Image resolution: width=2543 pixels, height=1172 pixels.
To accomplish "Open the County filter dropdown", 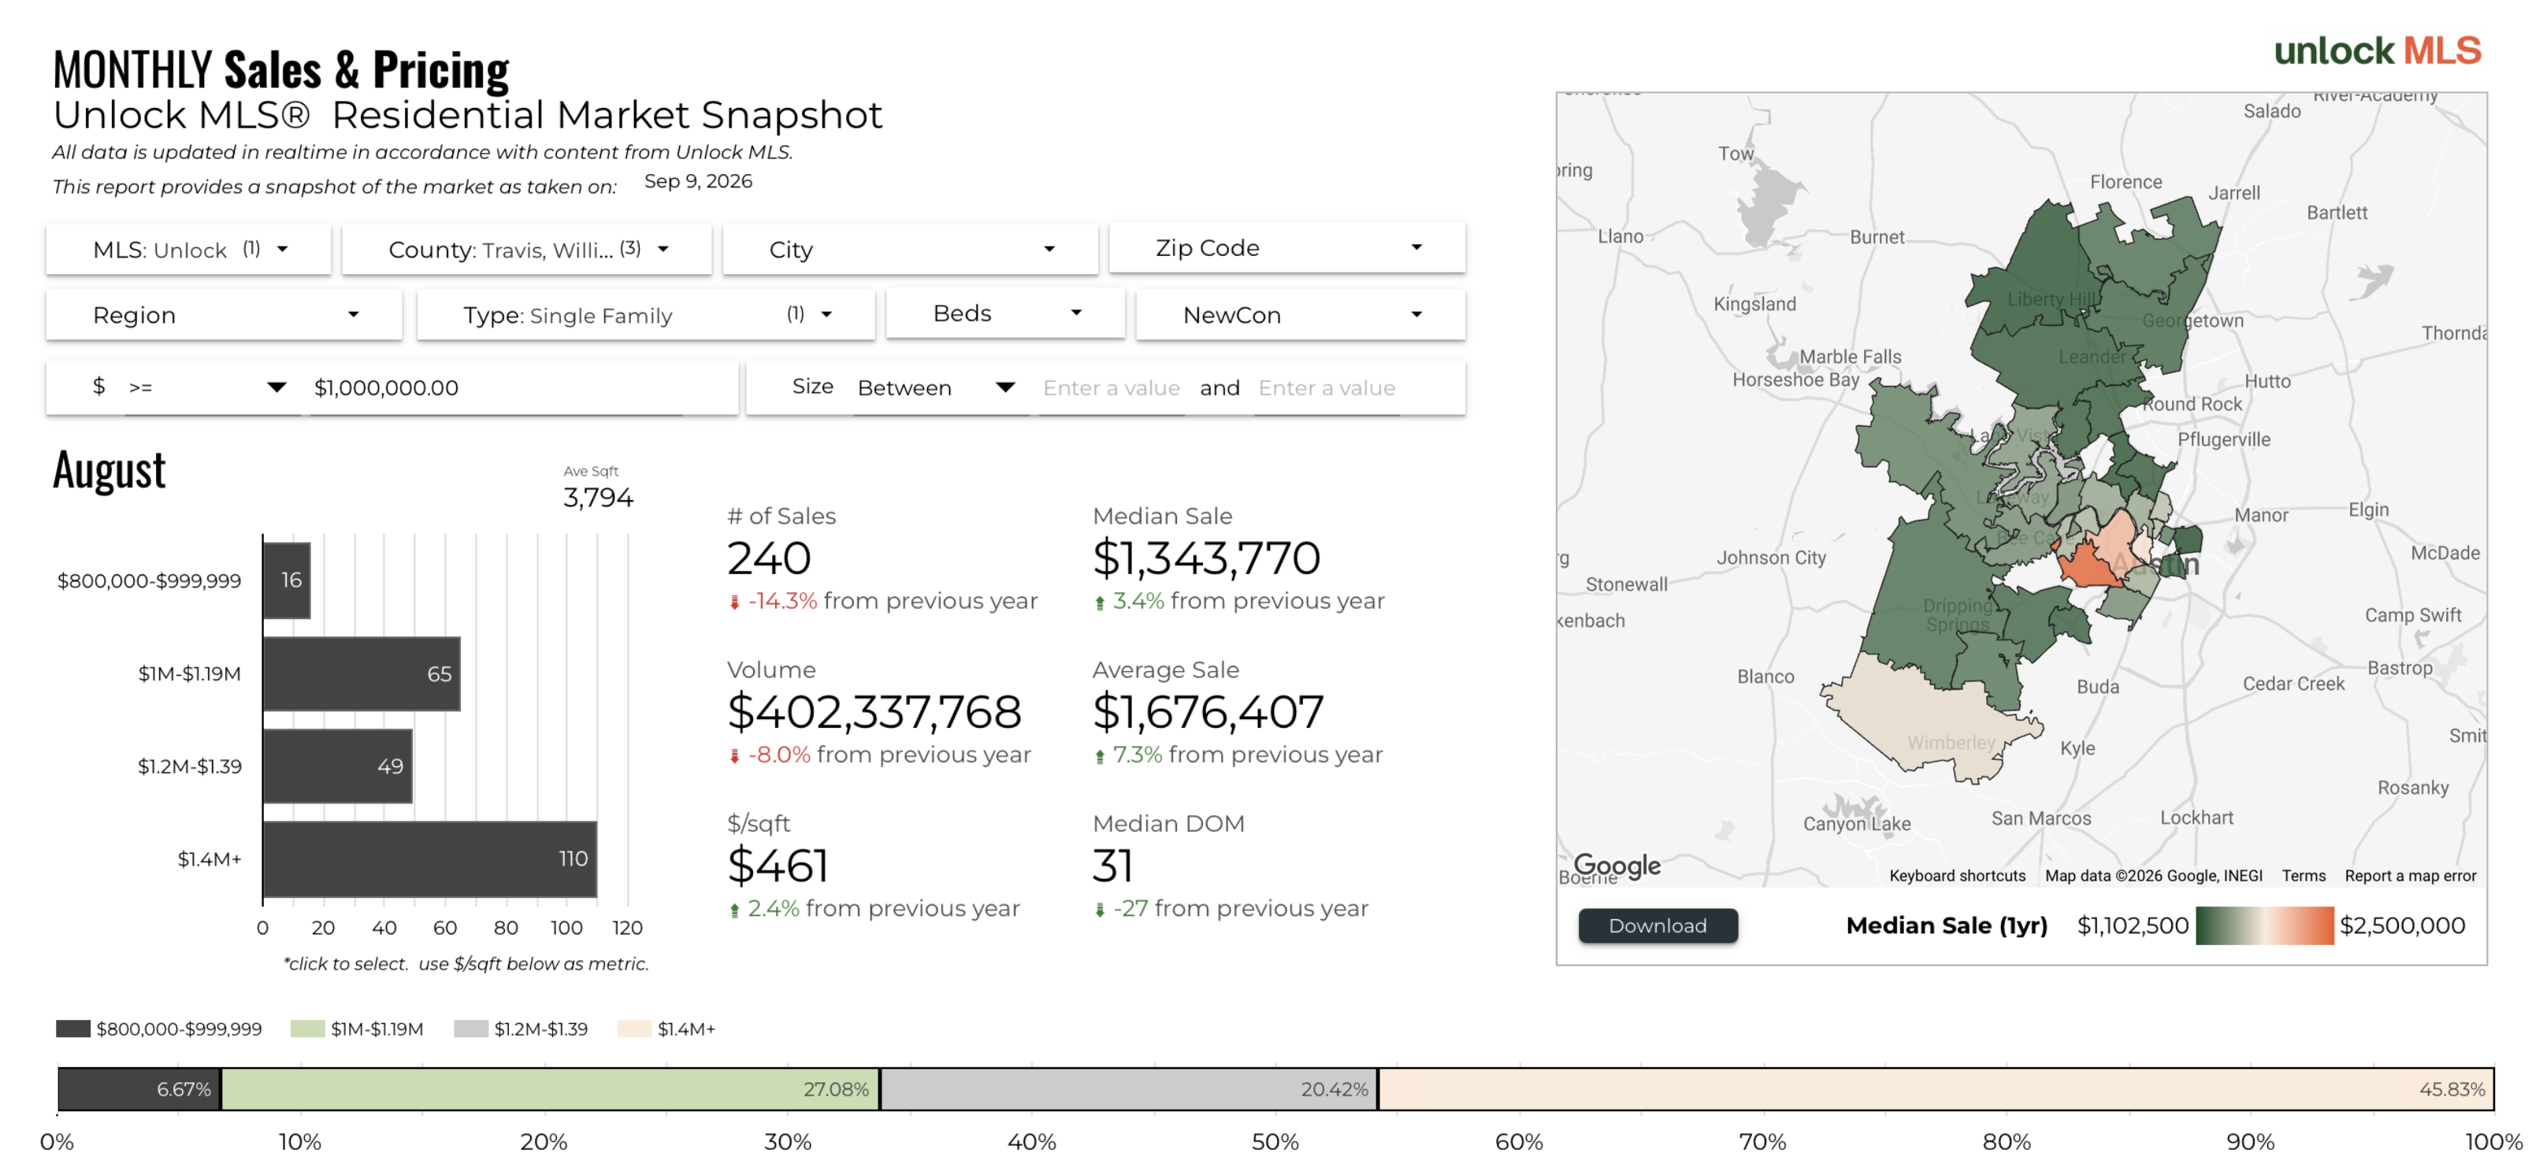I will (x=526, y=249).
